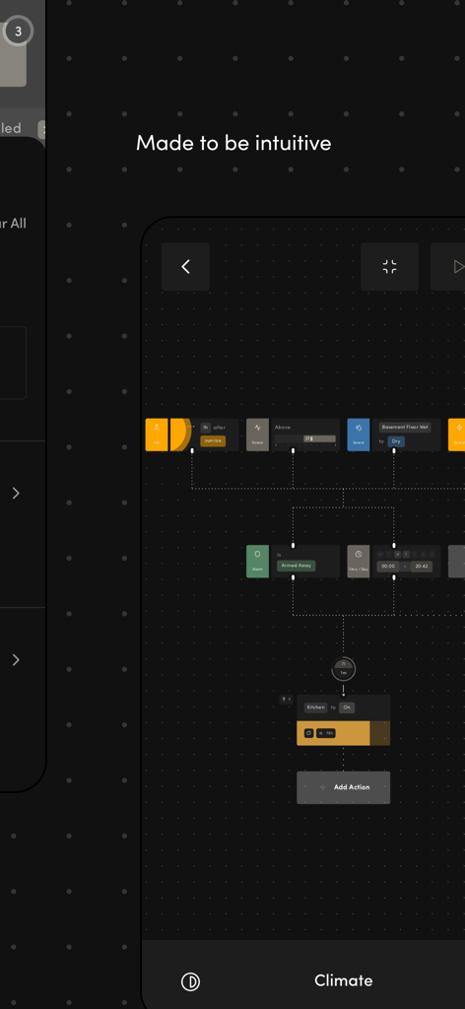465x1009 pixels.
Task: Open the 1h offset chip
Action: tap(205, 428)
